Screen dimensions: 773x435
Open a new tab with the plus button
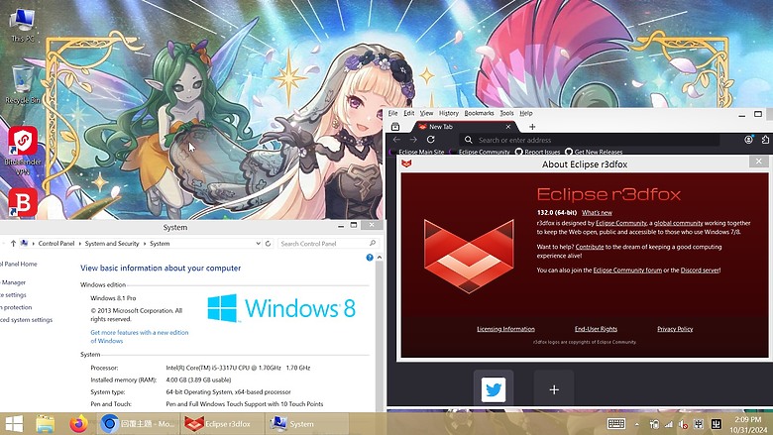tap(532, 127)
